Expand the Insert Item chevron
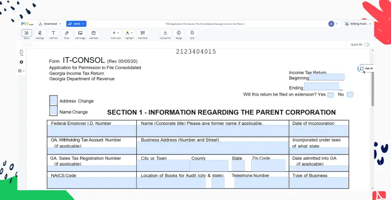Screen dimensions: 391x200 [118, 33]
